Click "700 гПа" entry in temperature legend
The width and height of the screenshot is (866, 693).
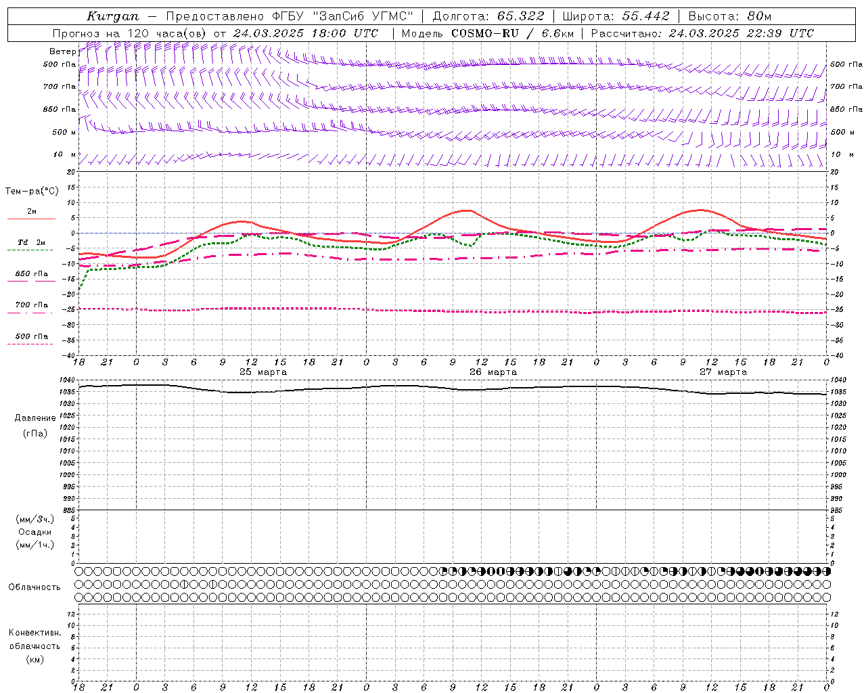point(32,305)
